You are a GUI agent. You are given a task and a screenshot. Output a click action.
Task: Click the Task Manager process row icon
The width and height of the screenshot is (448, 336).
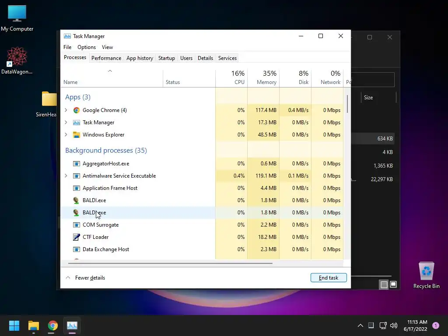pos(76,122)
